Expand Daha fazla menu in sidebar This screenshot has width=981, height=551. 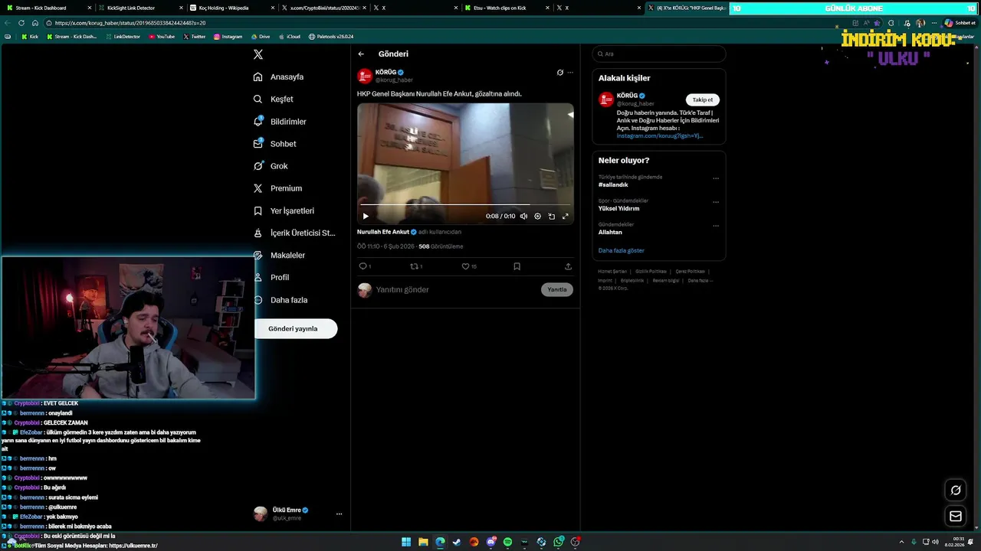point(281,300)
